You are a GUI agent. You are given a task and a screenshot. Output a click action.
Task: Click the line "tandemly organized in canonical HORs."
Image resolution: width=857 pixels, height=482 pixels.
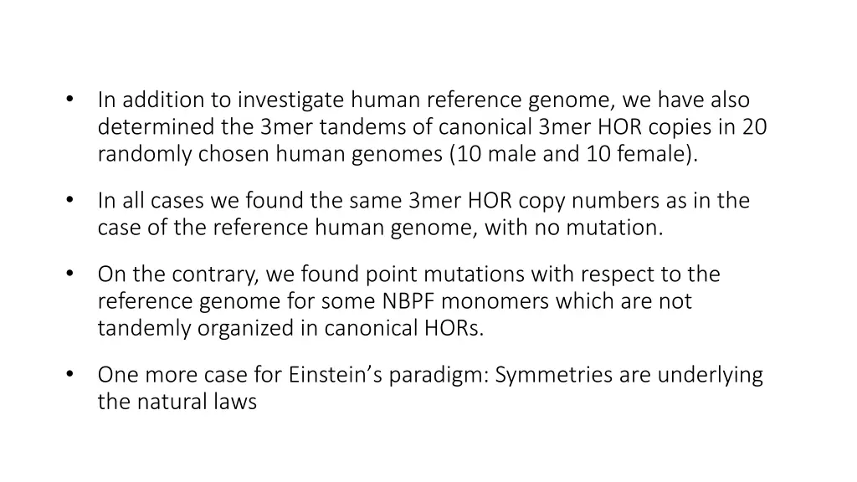291,328
